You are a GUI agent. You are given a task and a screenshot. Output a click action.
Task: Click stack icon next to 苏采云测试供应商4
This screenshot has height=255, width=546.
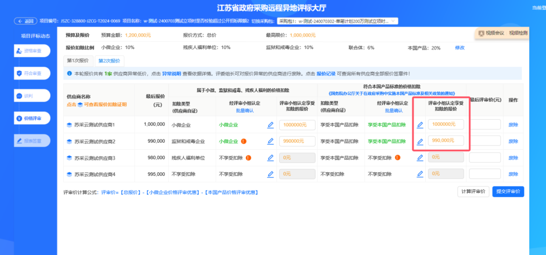69,174
